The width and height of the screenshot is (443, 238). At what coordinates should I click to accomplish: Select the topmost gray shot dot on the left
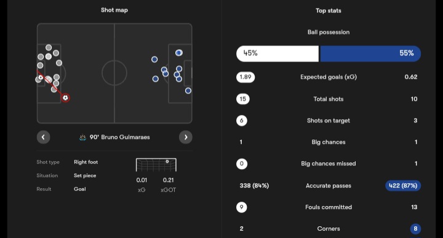(49, 47)
